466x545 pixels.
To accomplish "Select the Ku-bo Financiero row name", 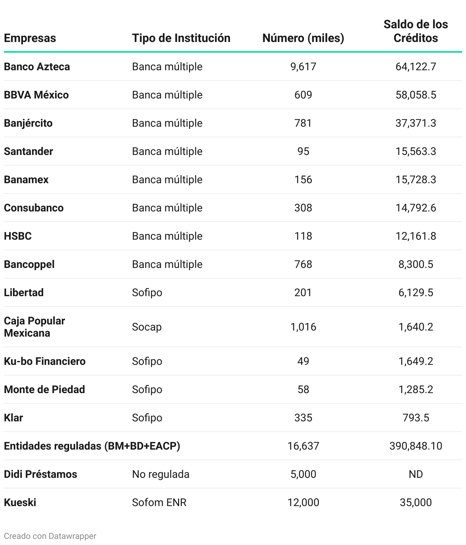I will [x=45, y=361].
